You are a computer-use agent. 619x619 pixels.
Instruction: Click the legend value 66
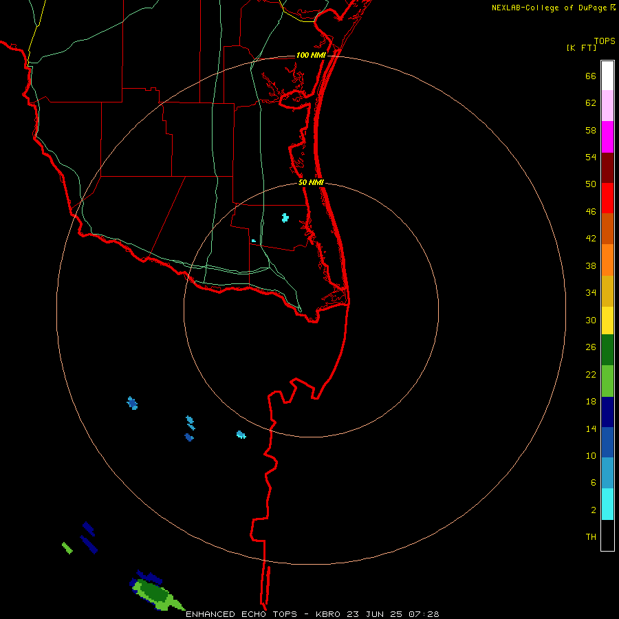point(591,76)
